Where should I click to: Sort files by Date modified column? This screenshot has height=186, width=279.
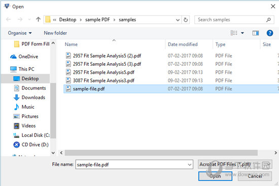pos(183,44)
